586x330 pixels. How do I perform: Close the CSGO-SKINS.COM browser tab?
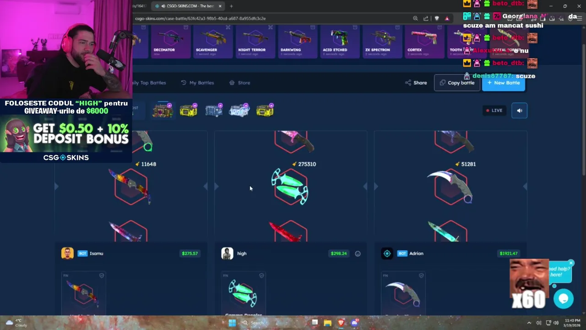coord(220,6)
